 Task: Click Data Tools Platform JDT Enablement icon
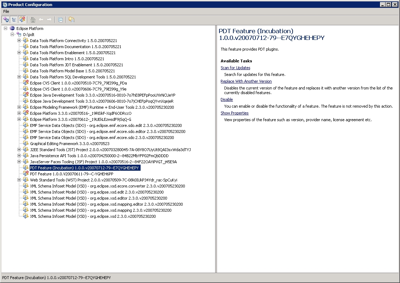[26, 65]
